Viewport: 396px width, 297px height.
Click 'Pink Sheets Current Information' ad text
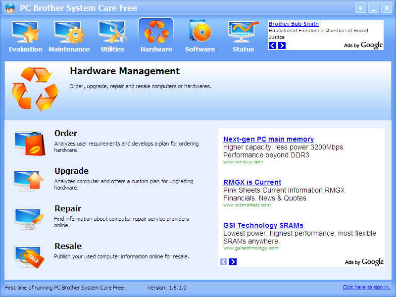[x=284, y=194]
